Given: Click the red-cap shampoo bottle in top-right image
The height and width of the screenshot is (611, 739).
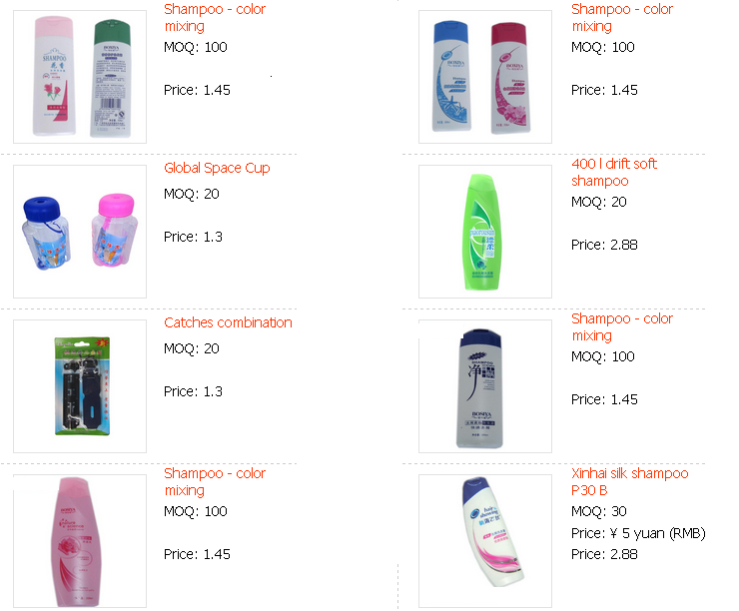Looking at the screenshot, I should tap(511, 78).
